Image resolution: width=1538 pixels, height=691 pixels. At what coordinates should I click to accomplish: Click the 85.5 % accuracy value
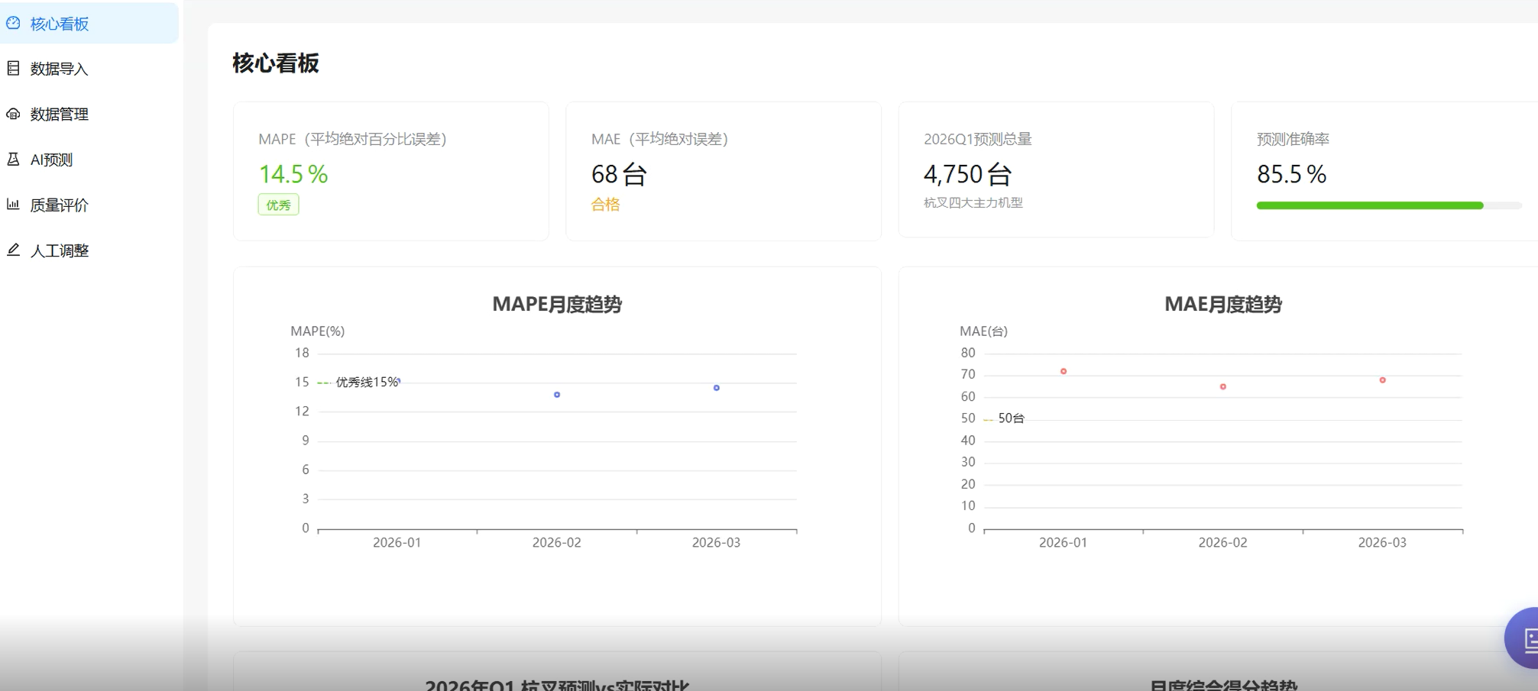(x=1291, y=174)
